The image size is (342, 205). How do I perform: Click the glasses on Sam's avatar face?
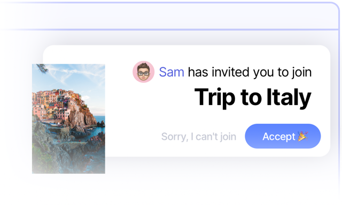click(144, 73)
